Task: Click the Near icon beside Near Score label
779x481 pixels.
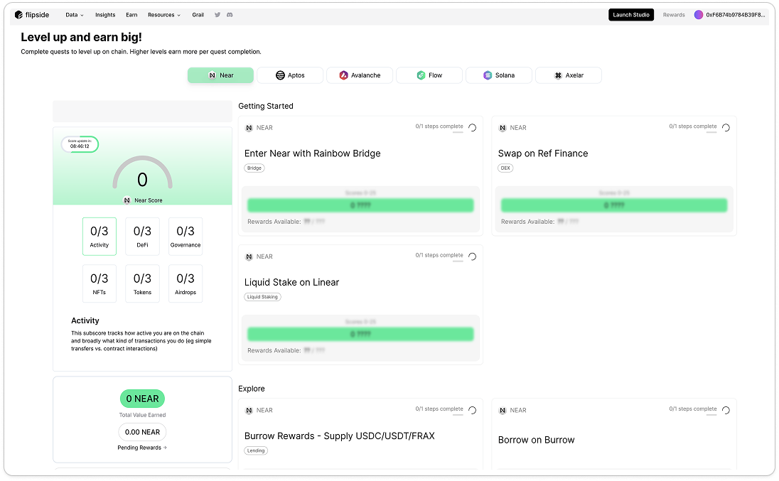Action: [x=127, y=200]
